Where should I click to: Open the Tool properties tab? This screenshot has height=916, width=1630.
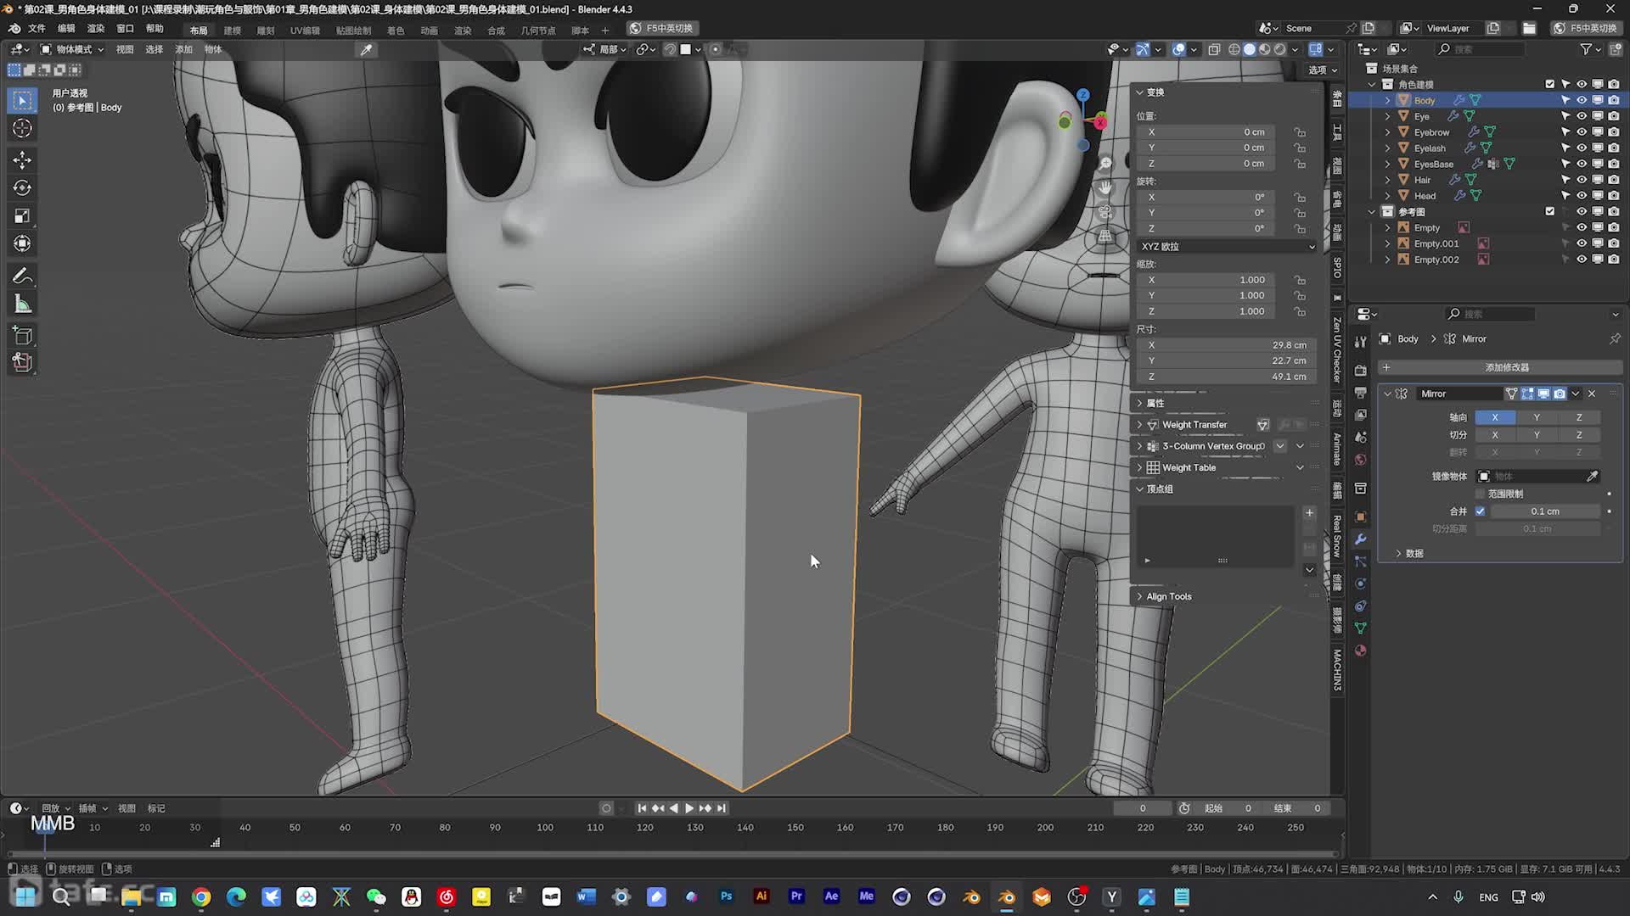(1361, 341)
